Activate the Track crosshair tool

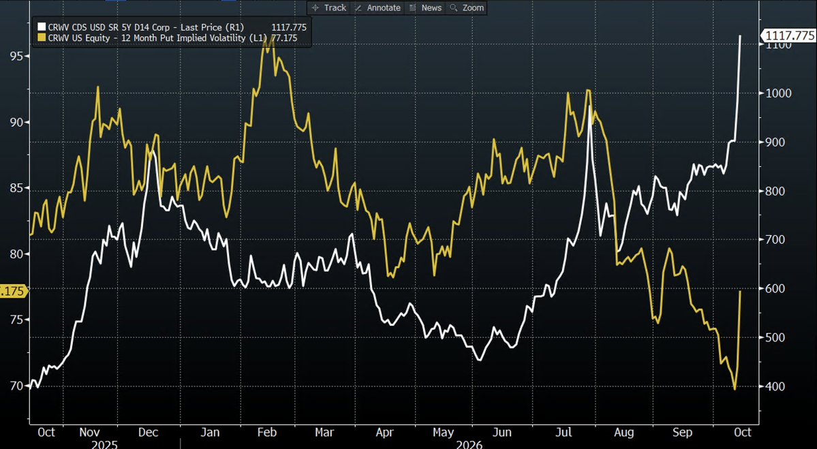point(329,7)
